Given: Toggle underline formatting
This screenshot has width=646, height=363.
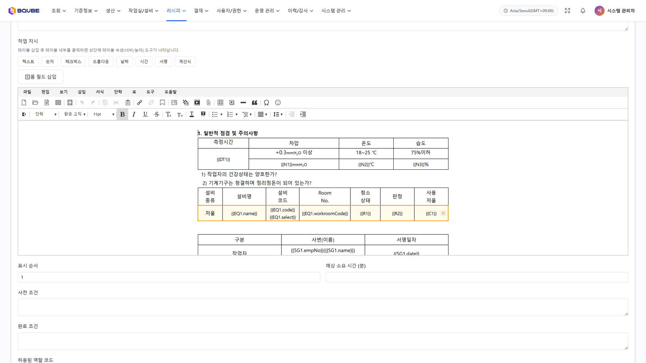Looking at the screenshot, I should coord(145,115).
